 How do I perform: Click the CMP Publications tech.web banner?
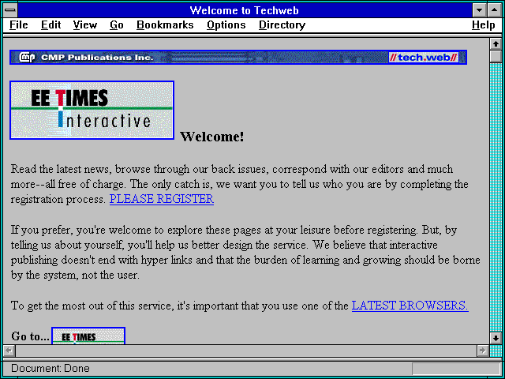pyautogui.click(x=238, y=58)
